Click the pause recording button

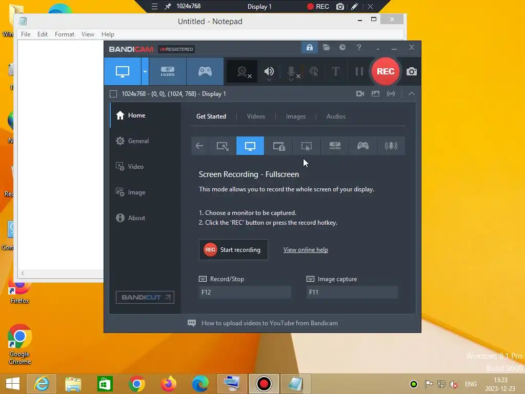tap(359, 71)
